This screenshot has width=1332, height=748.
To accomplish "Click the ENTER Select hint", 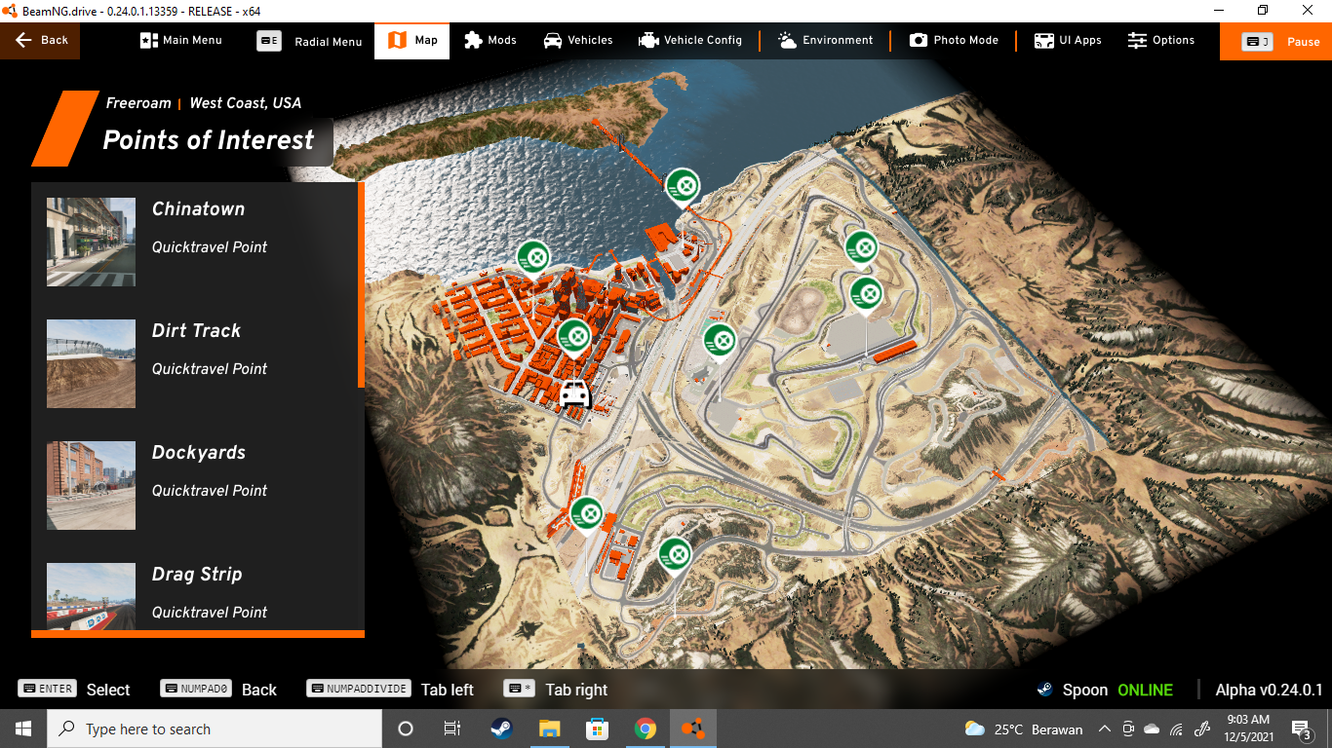I will [x=74, y=690].
